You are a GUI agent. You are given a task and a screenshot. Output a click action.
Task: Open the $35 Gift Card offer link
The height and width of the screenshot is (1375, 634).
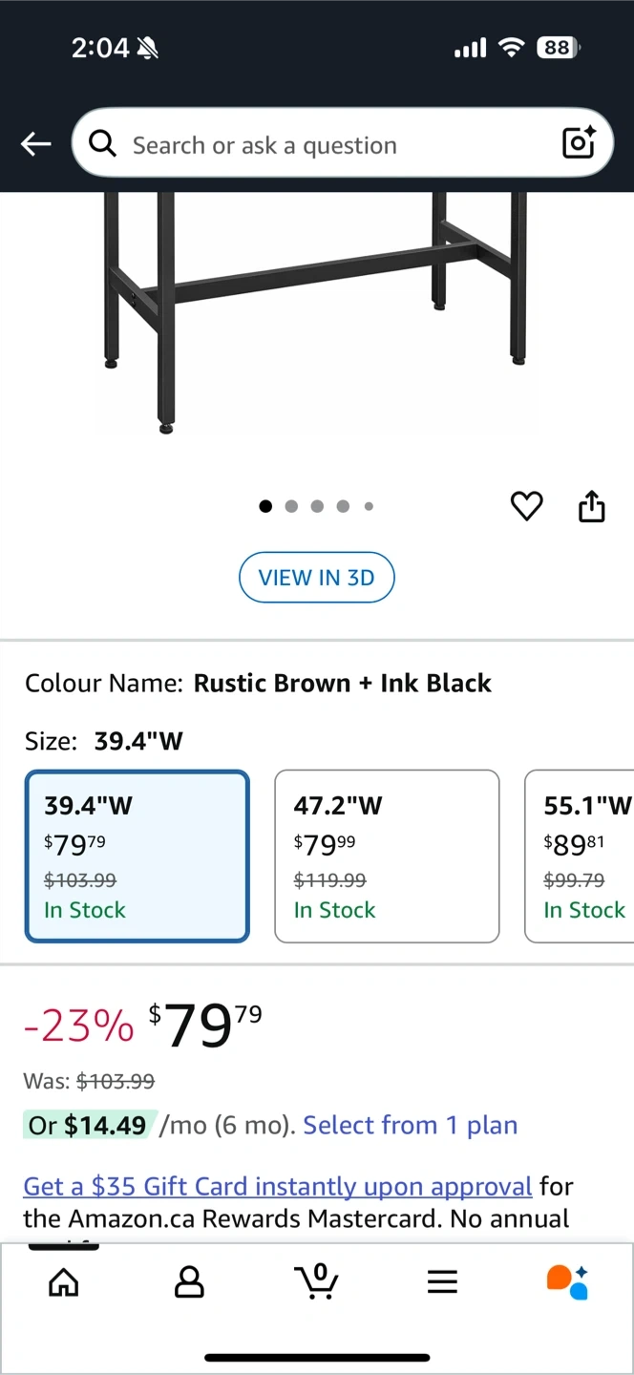(x=277, y=1186)
